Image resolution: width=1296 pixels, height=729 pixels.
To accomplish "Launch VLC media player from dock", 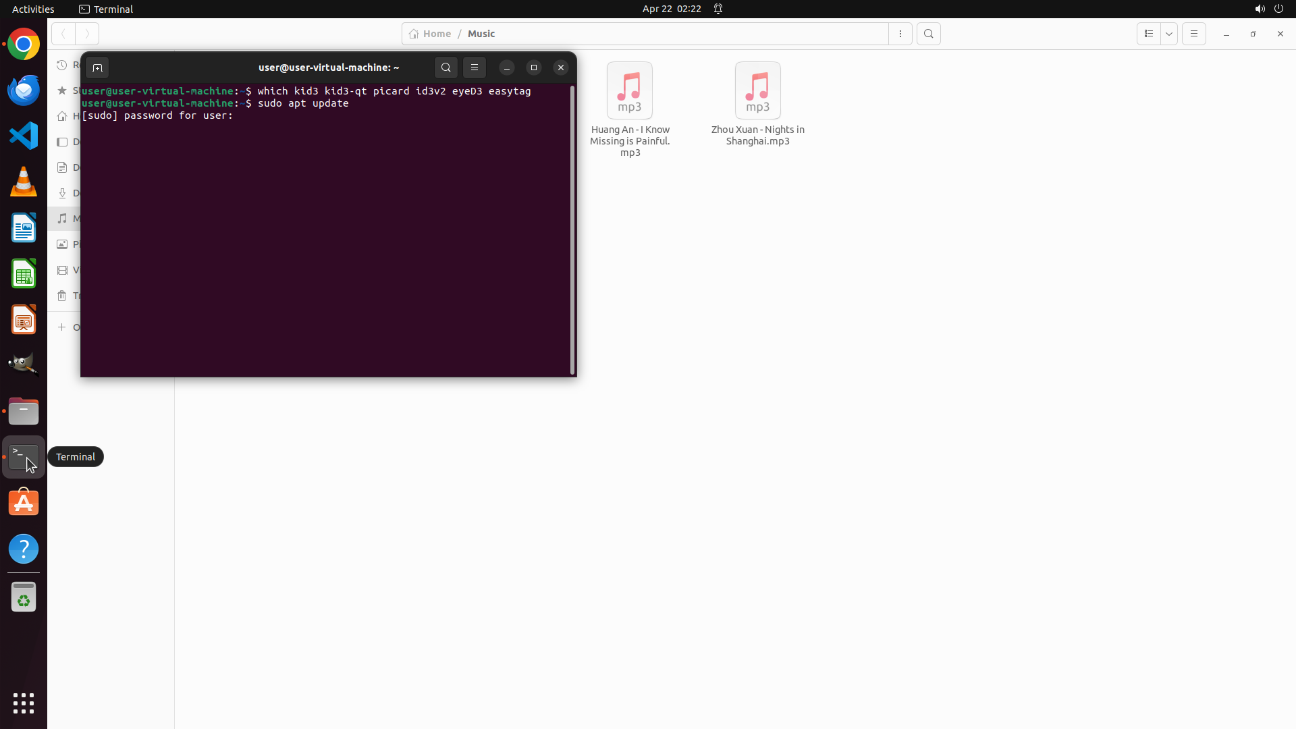I will 24,182.
